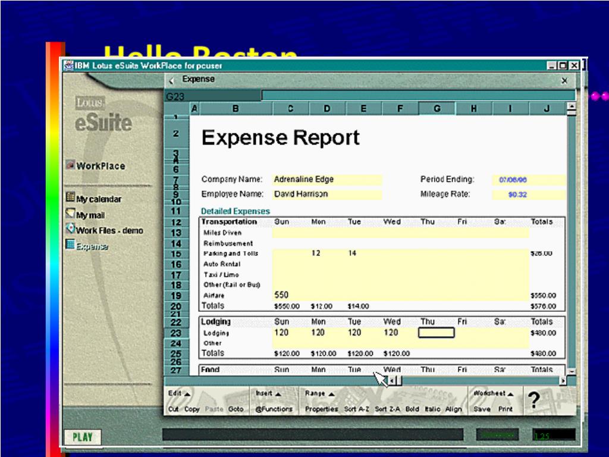This screenshot has width=609, height=457.
Task: Click the G23 cell address box
Action: click(213, 96)
